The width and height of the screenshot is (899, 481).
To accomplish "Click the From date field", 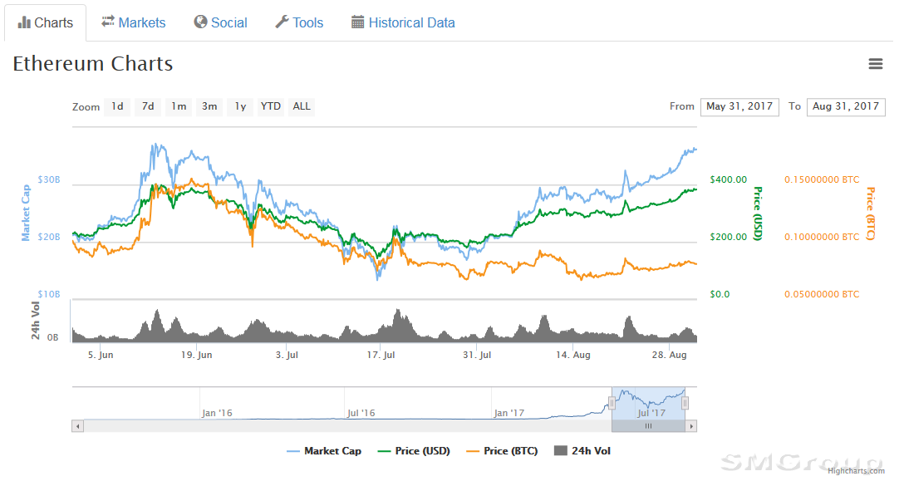I will point(739,106).
